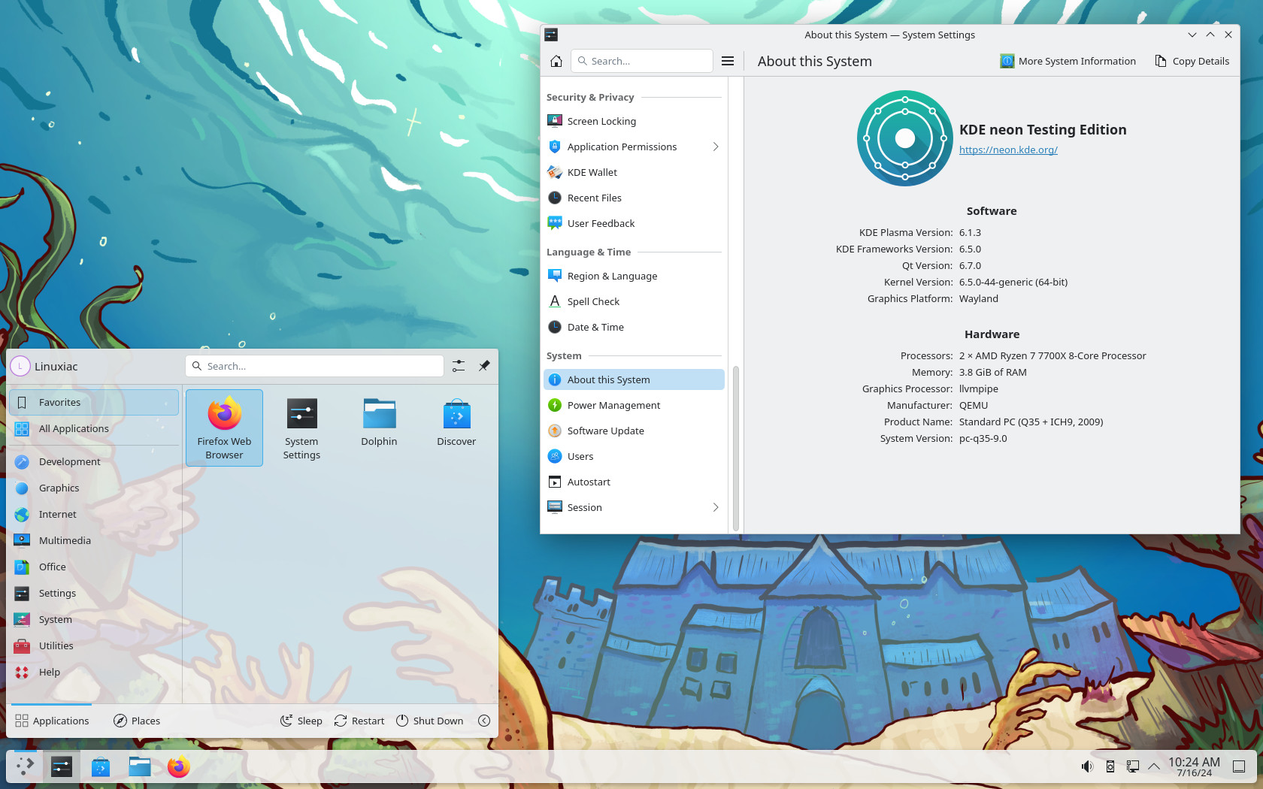This screenshot has height=789, width=1263.
Task: Open removable devices tray icon
Action: tap(1110, 766)
